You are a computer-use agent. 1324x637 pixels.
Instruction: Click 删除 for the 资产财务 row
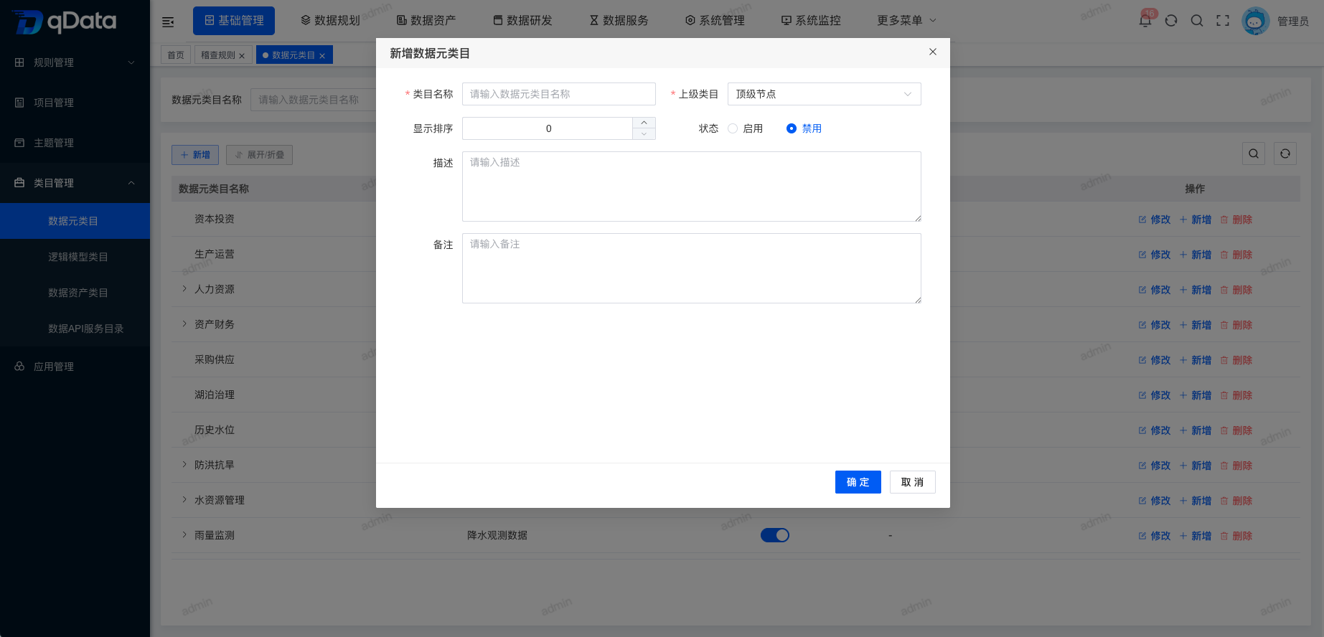tap(1236, 325)
